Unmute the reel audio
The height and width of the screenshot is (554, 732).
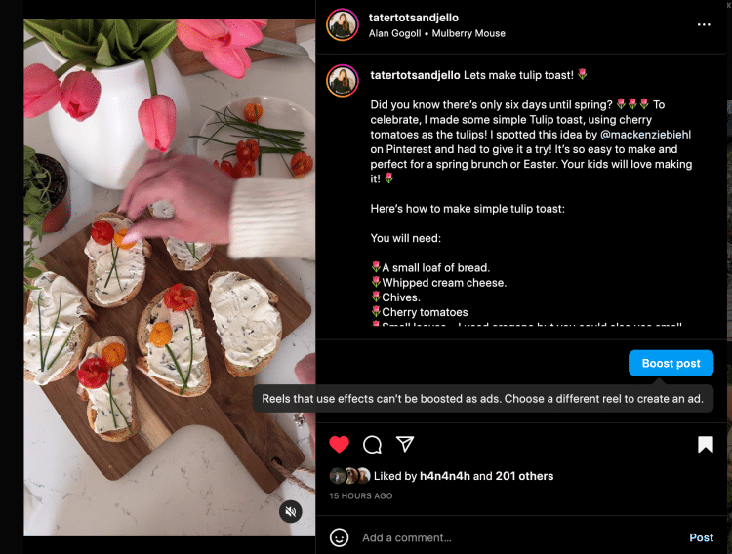coord(291,511)
